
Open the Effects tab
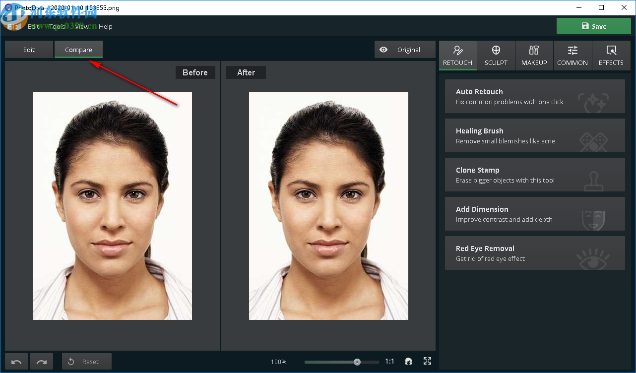(x=611, y=55)
